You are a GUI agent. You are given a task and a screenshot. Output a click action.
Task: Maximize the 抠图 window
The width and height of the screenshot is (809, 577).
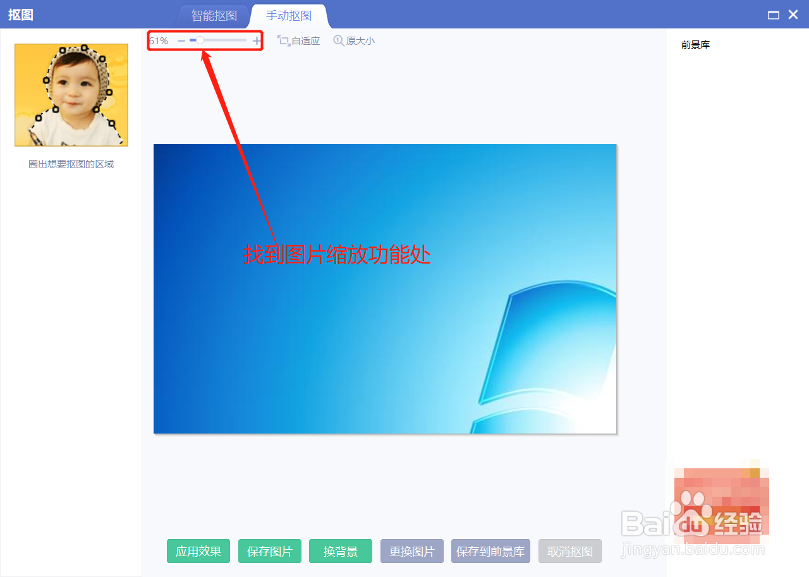click(x=773, y=15)
